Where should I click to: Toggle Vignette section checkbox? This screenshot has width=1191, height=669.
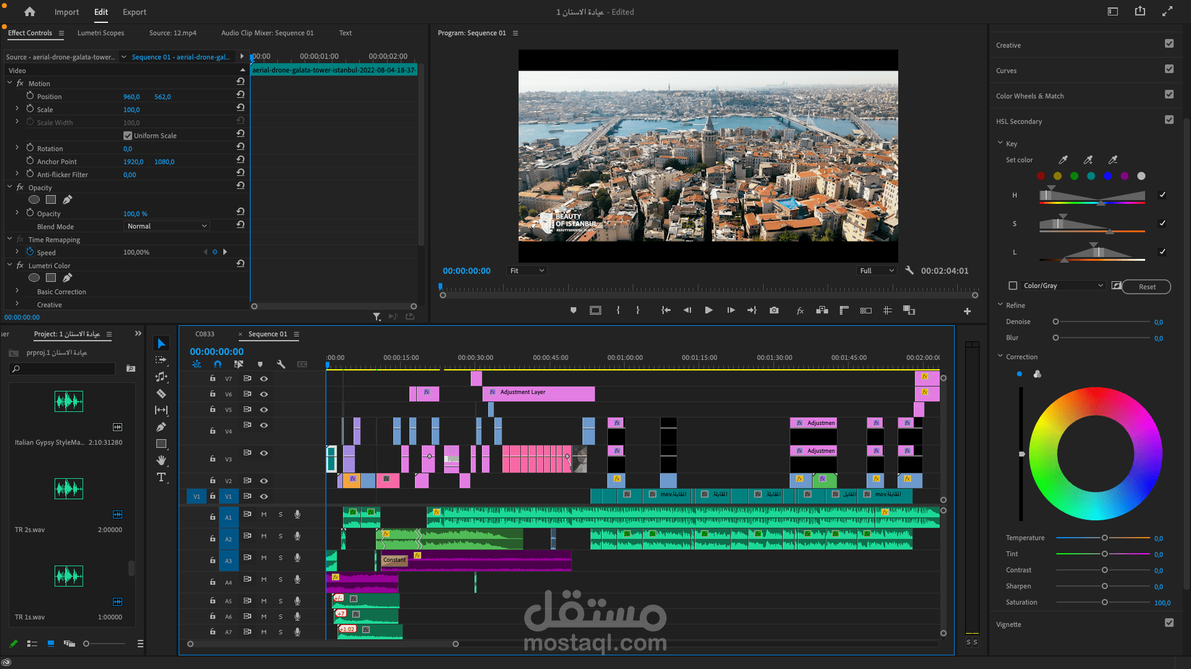(x=1169, y=623)
